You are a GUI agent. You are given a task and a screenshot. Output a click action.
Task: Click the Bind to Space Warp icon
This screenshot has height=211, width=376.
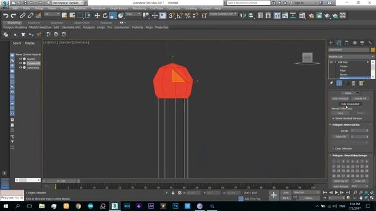[38, 16]
